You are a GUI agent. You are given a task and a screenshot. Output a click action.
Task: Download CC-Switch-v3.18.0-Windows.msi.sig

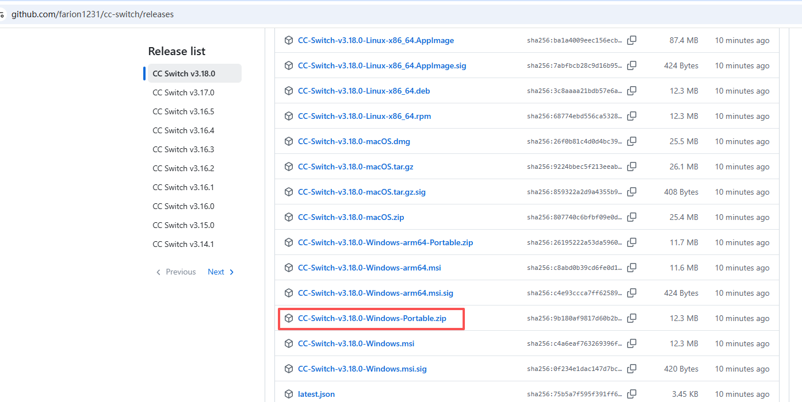tap(362, 369)
